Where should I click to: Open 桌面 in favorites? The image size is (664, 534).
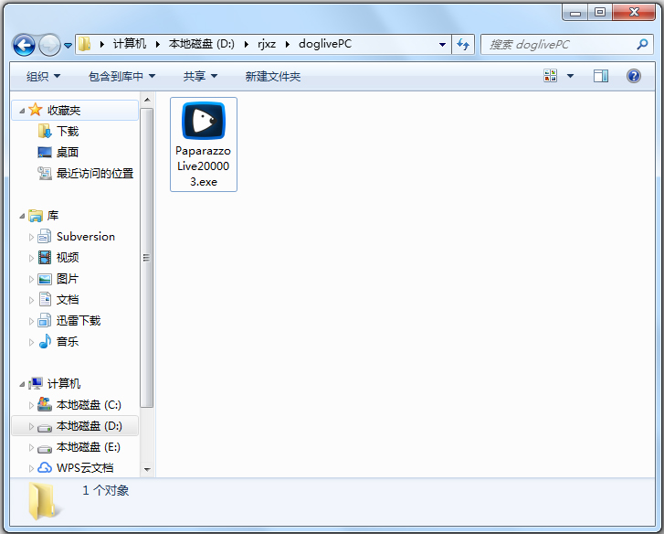tap(68, 152)
